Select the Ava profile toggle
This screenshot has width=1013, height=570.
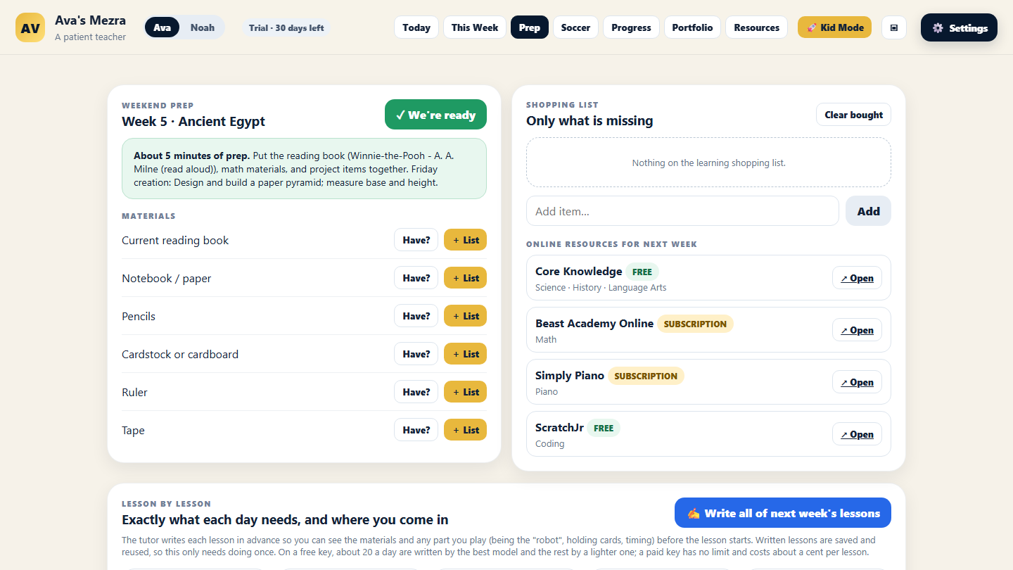tap(163, 27)
